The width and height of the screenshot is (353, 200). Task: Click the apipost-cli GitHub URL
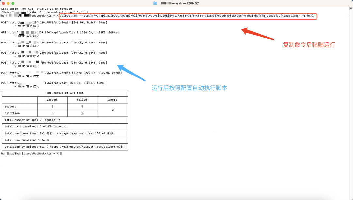86,147
